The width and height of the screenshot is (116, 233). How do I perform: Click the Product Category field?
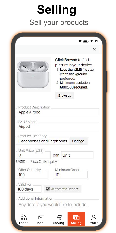click(x=43, y=141)
